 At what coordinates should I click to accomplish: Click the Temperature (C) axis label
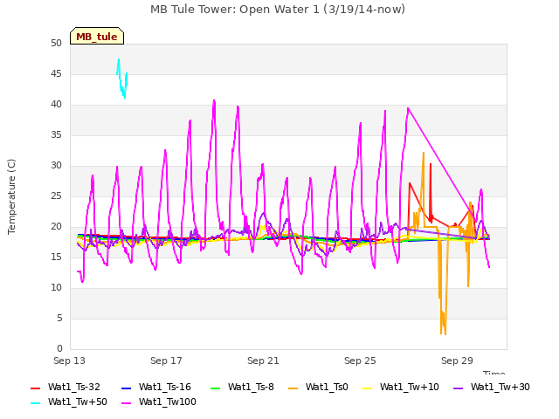(x=11, y=196)
